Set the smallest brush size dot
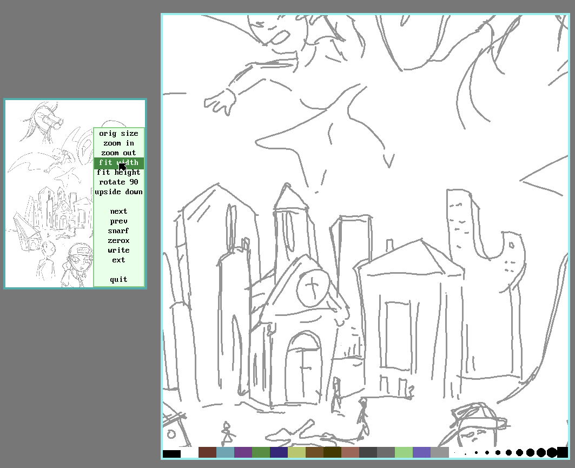The height and width of the screenshot is (468, 575). click(455, 453)
